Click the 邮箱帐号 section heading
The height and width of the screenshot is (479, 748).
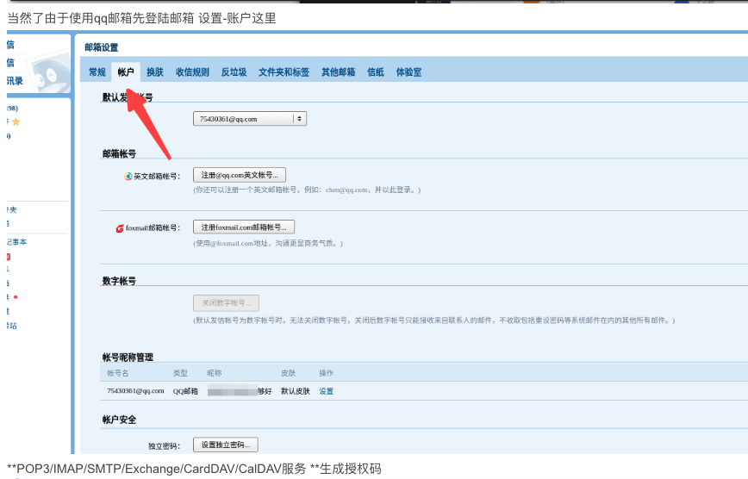(x=119, y=153)
